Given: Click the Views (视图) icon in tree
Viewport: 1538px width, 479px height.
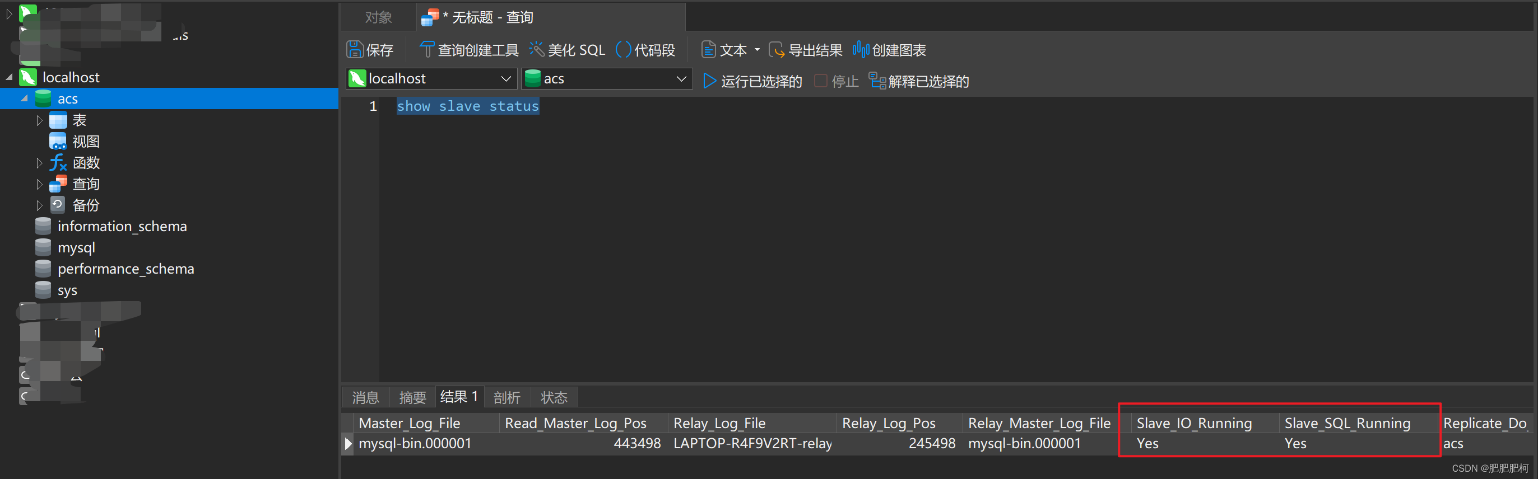Looking at the screenshot, I should tap(58, 142).
